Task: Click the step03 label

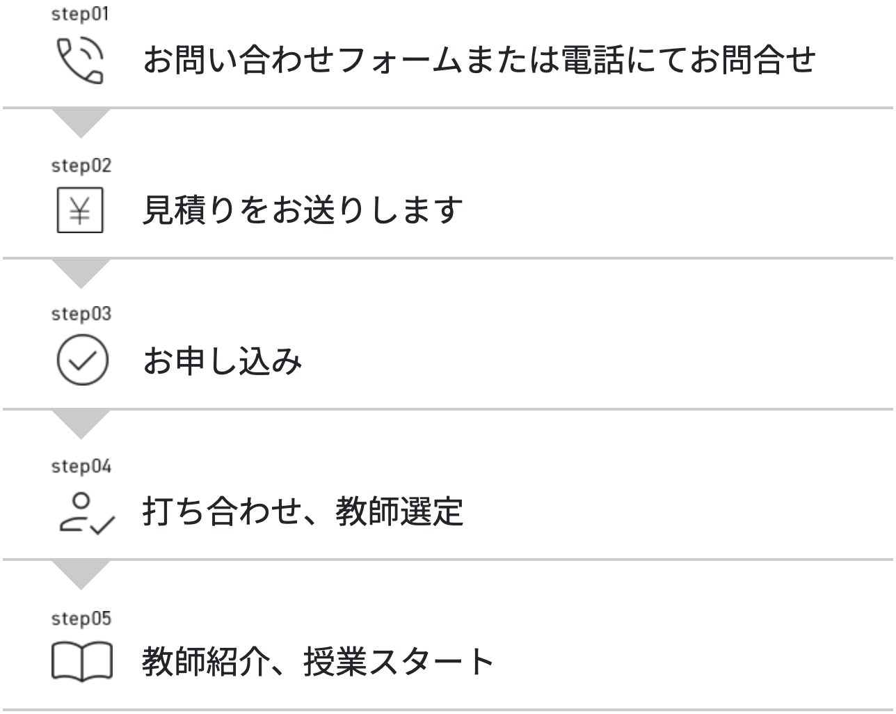Action: pos(81,315)
